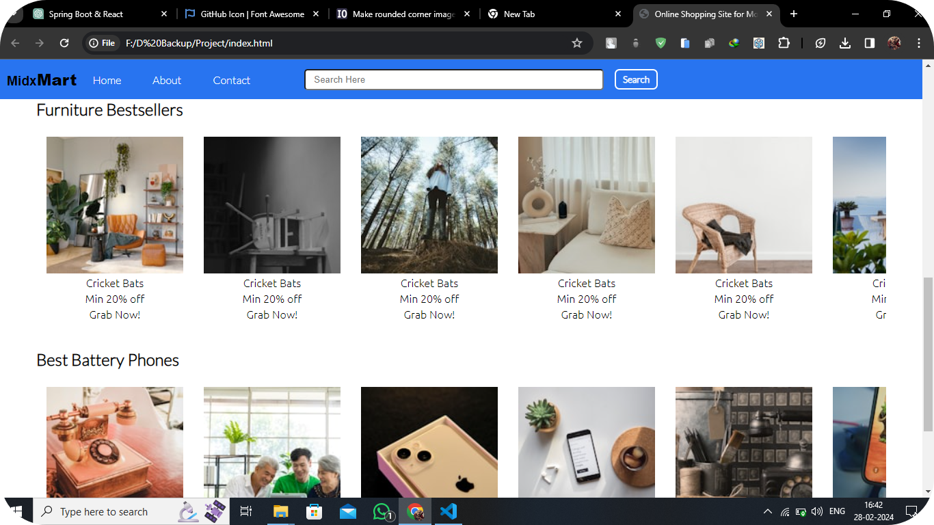
Task: Click the Search Here input field
Action: coord(453,79)
